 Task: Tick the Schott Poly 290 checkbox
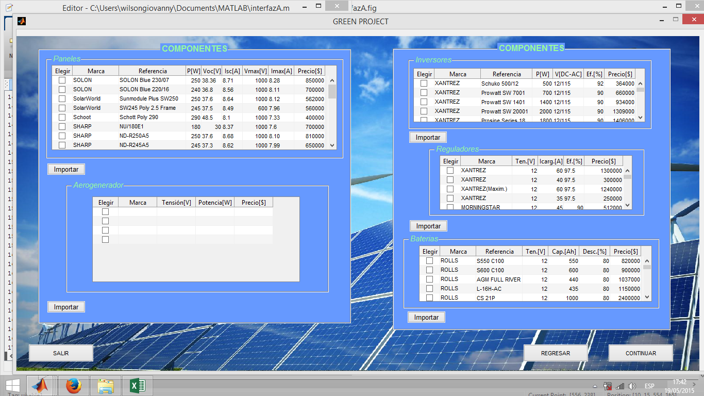click(62, 118)
